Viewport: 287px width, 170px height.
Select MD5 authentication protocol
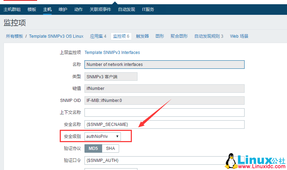[x=93, y=148]
